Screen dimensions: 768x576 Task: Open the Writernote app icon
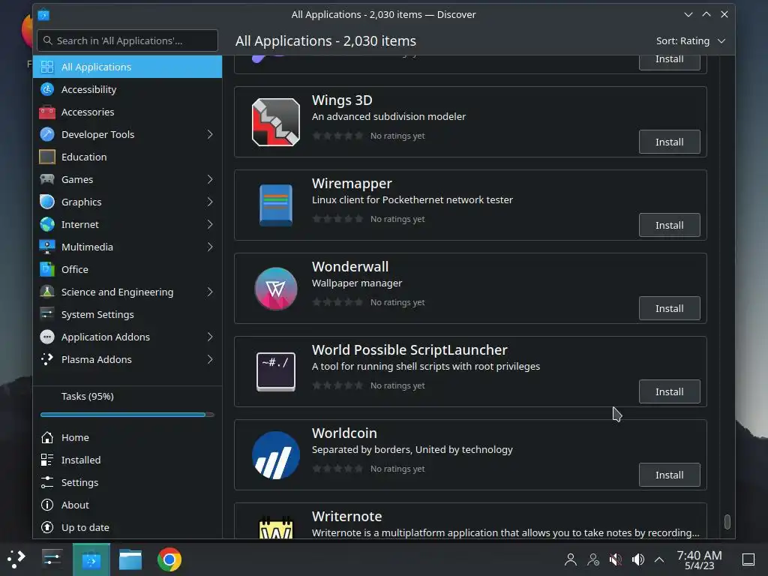pos(276,527)
